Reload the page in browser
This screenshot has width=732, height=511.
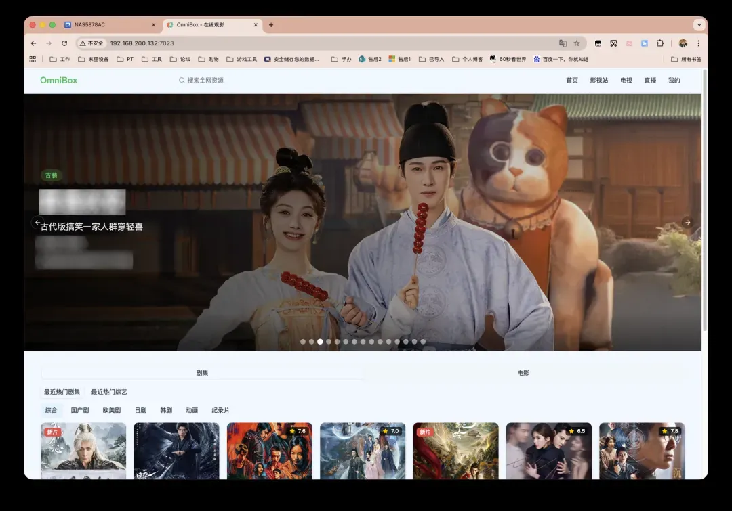[x=64, y=43]
